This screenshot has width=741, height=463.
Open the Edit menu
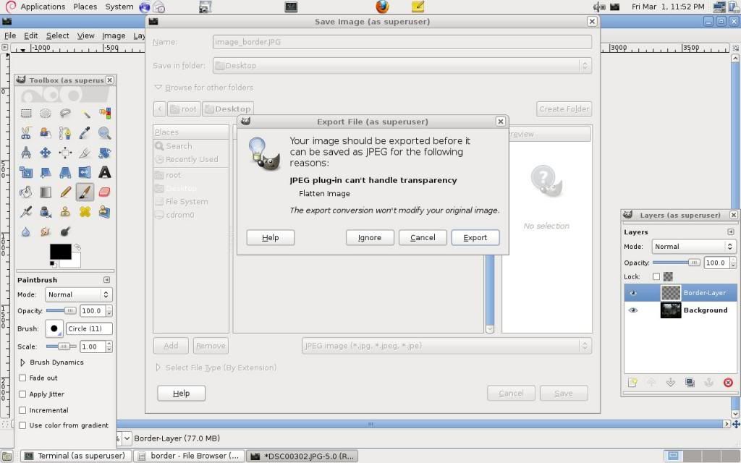30,35
